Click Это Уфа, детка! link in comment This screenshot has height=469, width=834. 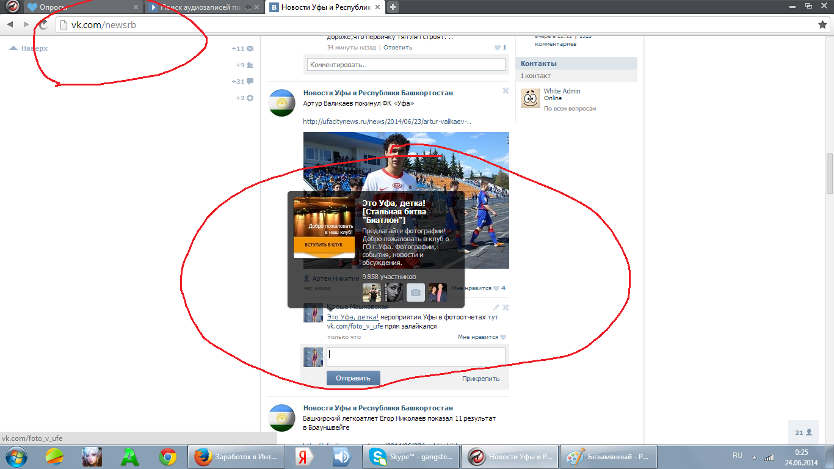[x=353, y=317]
